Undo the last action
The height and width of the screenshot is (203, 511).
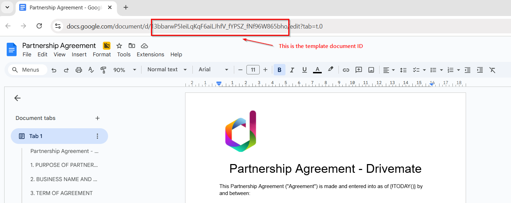54,70
